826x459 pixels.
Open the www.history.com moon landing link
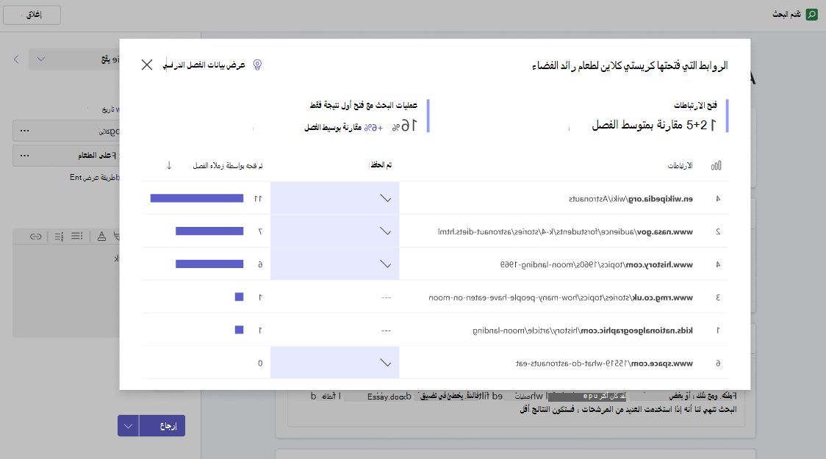[x=596, y=265]
